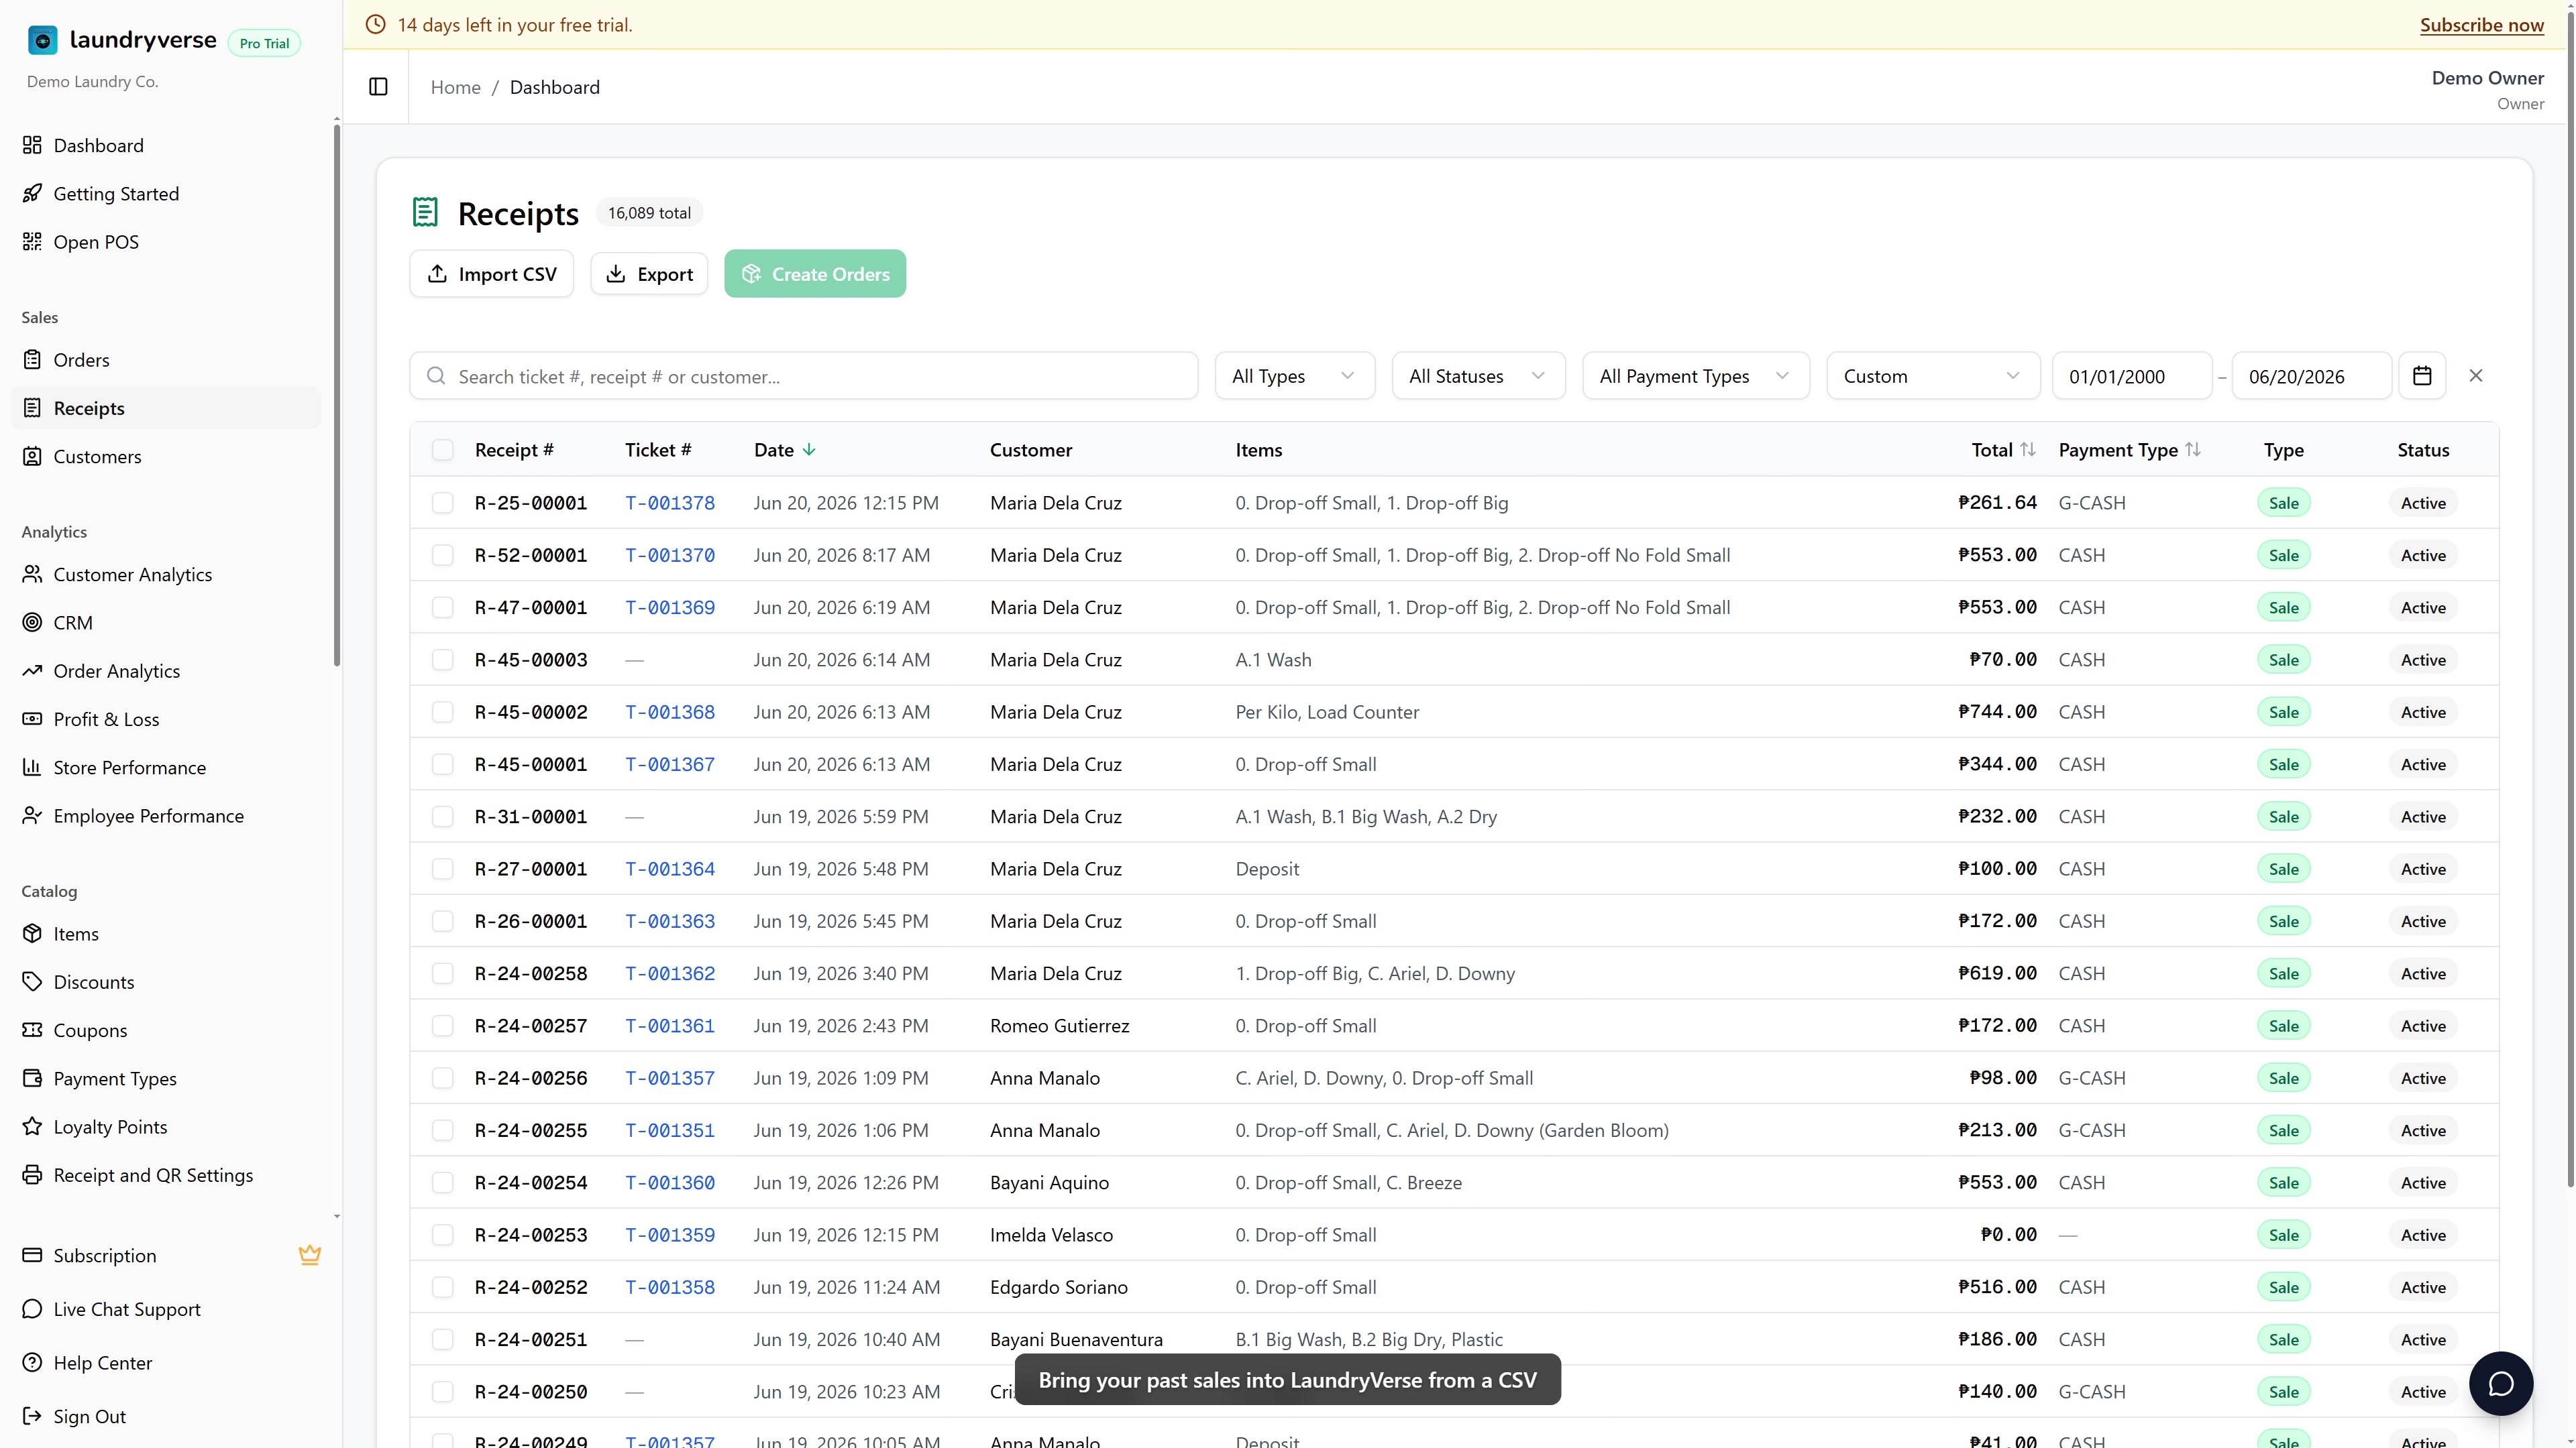2576x1448 pixels.
Task: Open Customer Analytics page
Action: (x=166, y=575)
